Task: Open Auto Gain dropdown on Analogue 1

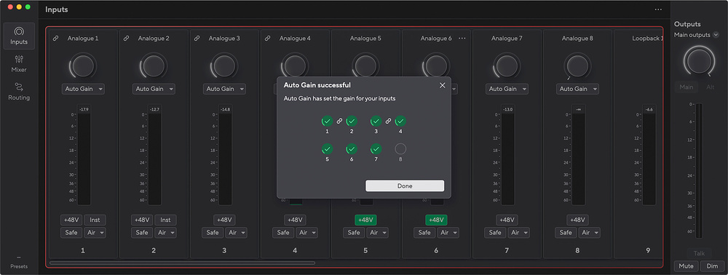Action: click(83, 89)
